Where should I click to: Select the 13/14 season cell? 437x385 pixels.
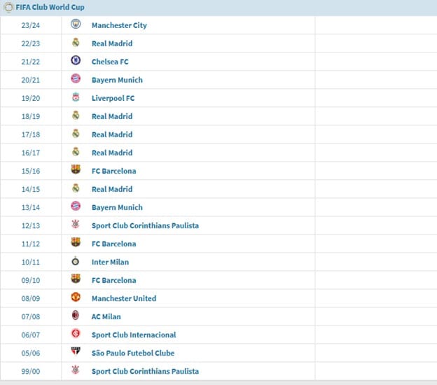pos(31,207)
